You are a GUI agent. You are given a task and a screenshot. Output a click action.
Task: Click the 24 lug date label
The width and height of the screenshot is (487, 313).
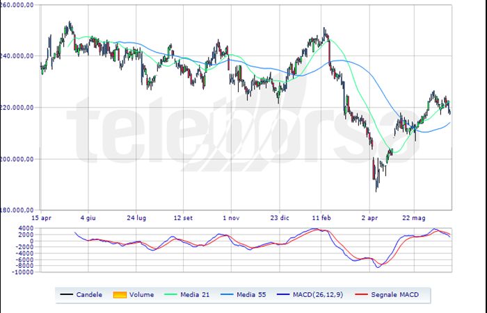tap(136, 218)
